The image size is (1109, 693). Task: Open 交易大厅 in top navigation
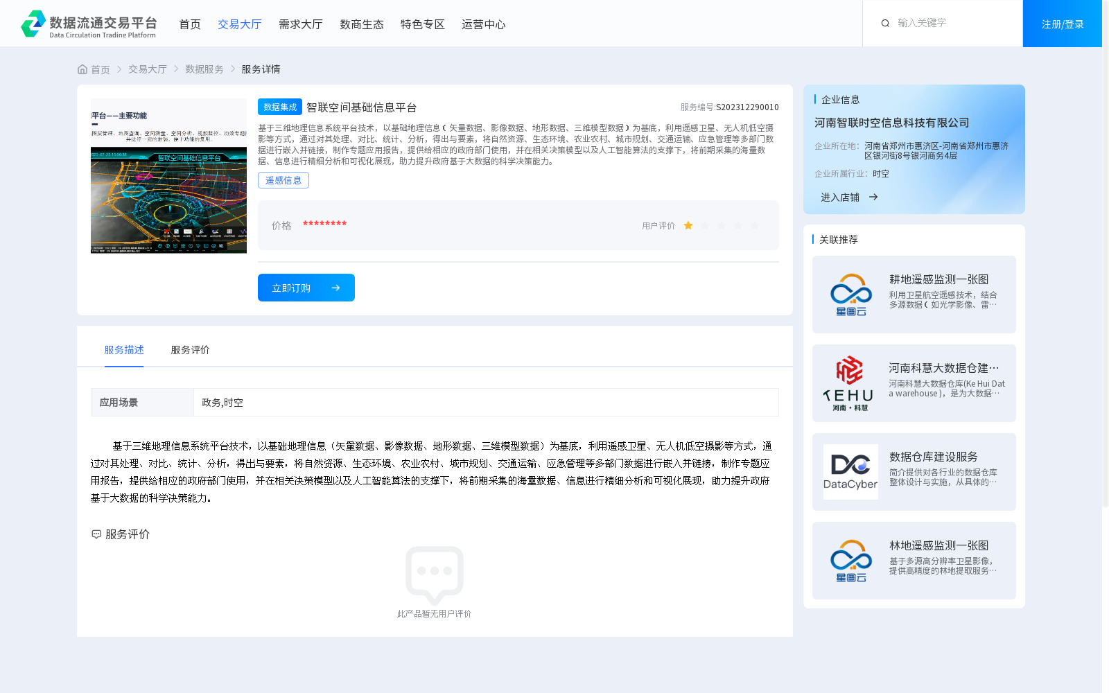click(240, 24)
